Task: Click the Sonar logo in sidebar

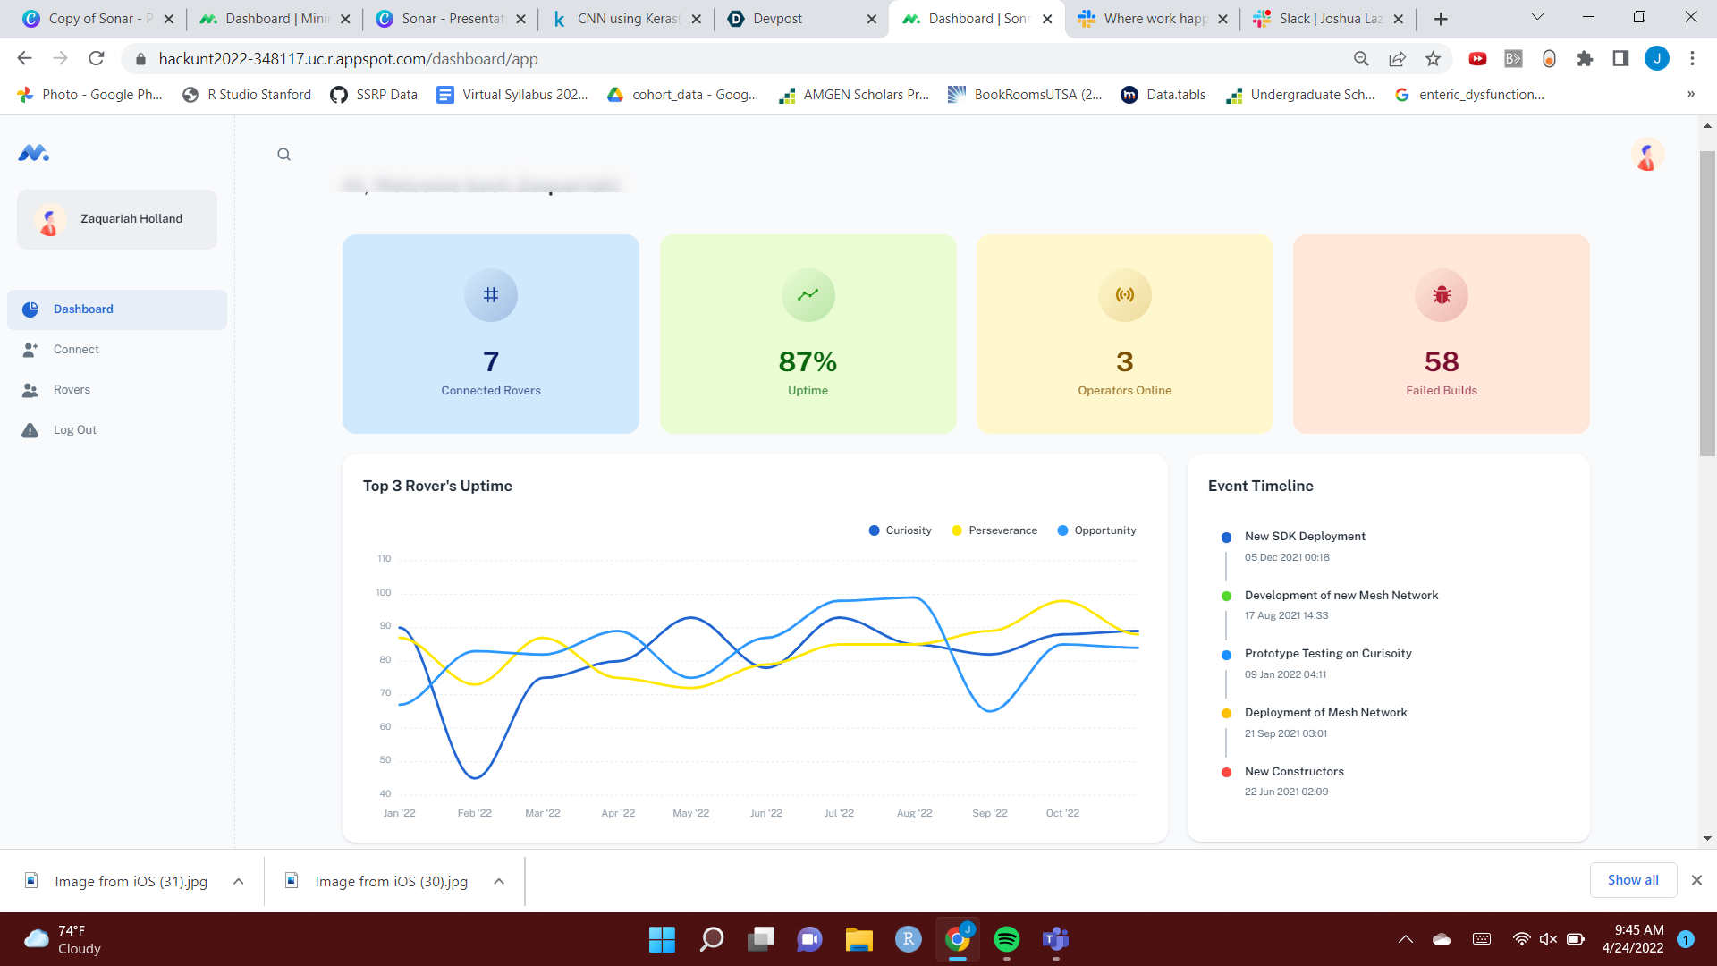Action: [x=34, y=153]
